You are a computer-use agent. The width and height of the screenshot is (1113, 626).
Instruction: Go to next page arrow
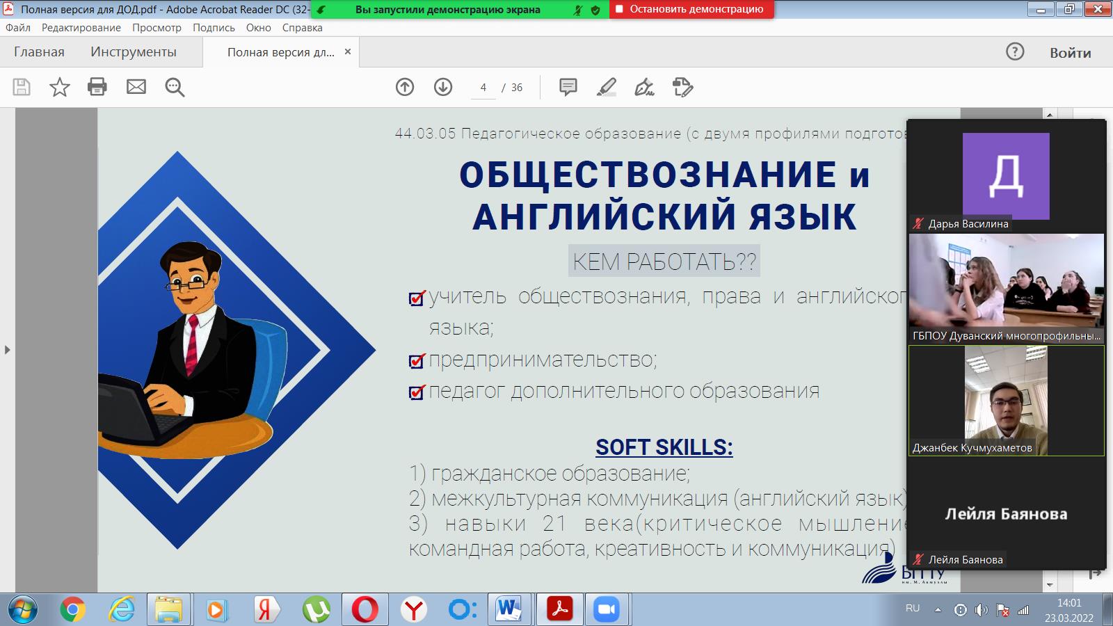[443, 87]
